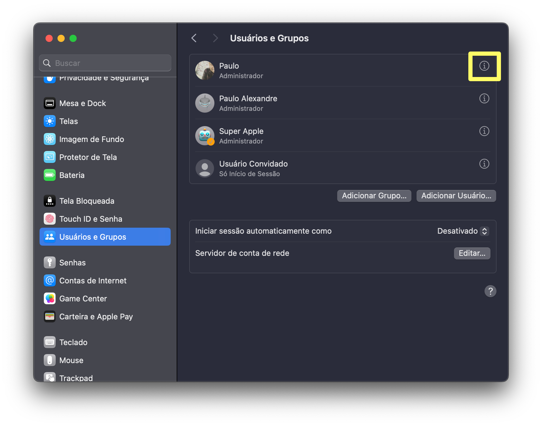The width and height of the screenshot is (542, 426).
Task: Open Touch ID e Senha settings
Action: point(90,219)
